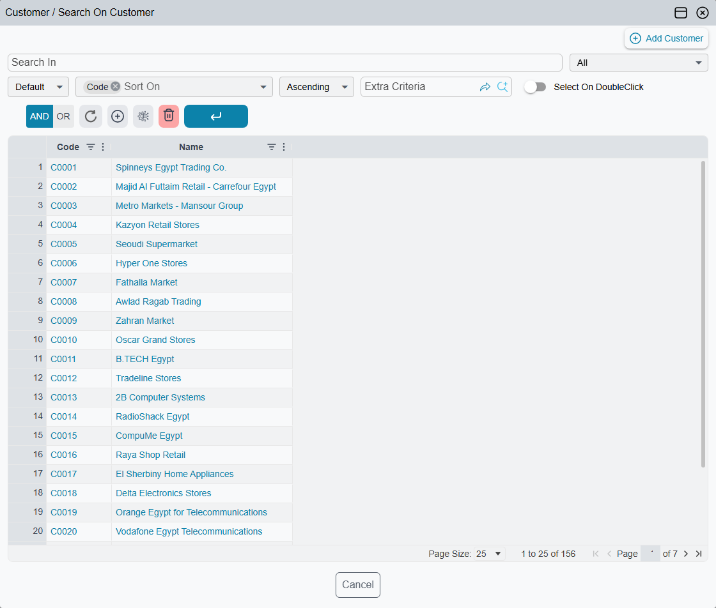Image resolution: width=716 pixels, height=608 pixels.
Task: Open Spinneys Egypt Trading Co.
Action: pos(171,167)
